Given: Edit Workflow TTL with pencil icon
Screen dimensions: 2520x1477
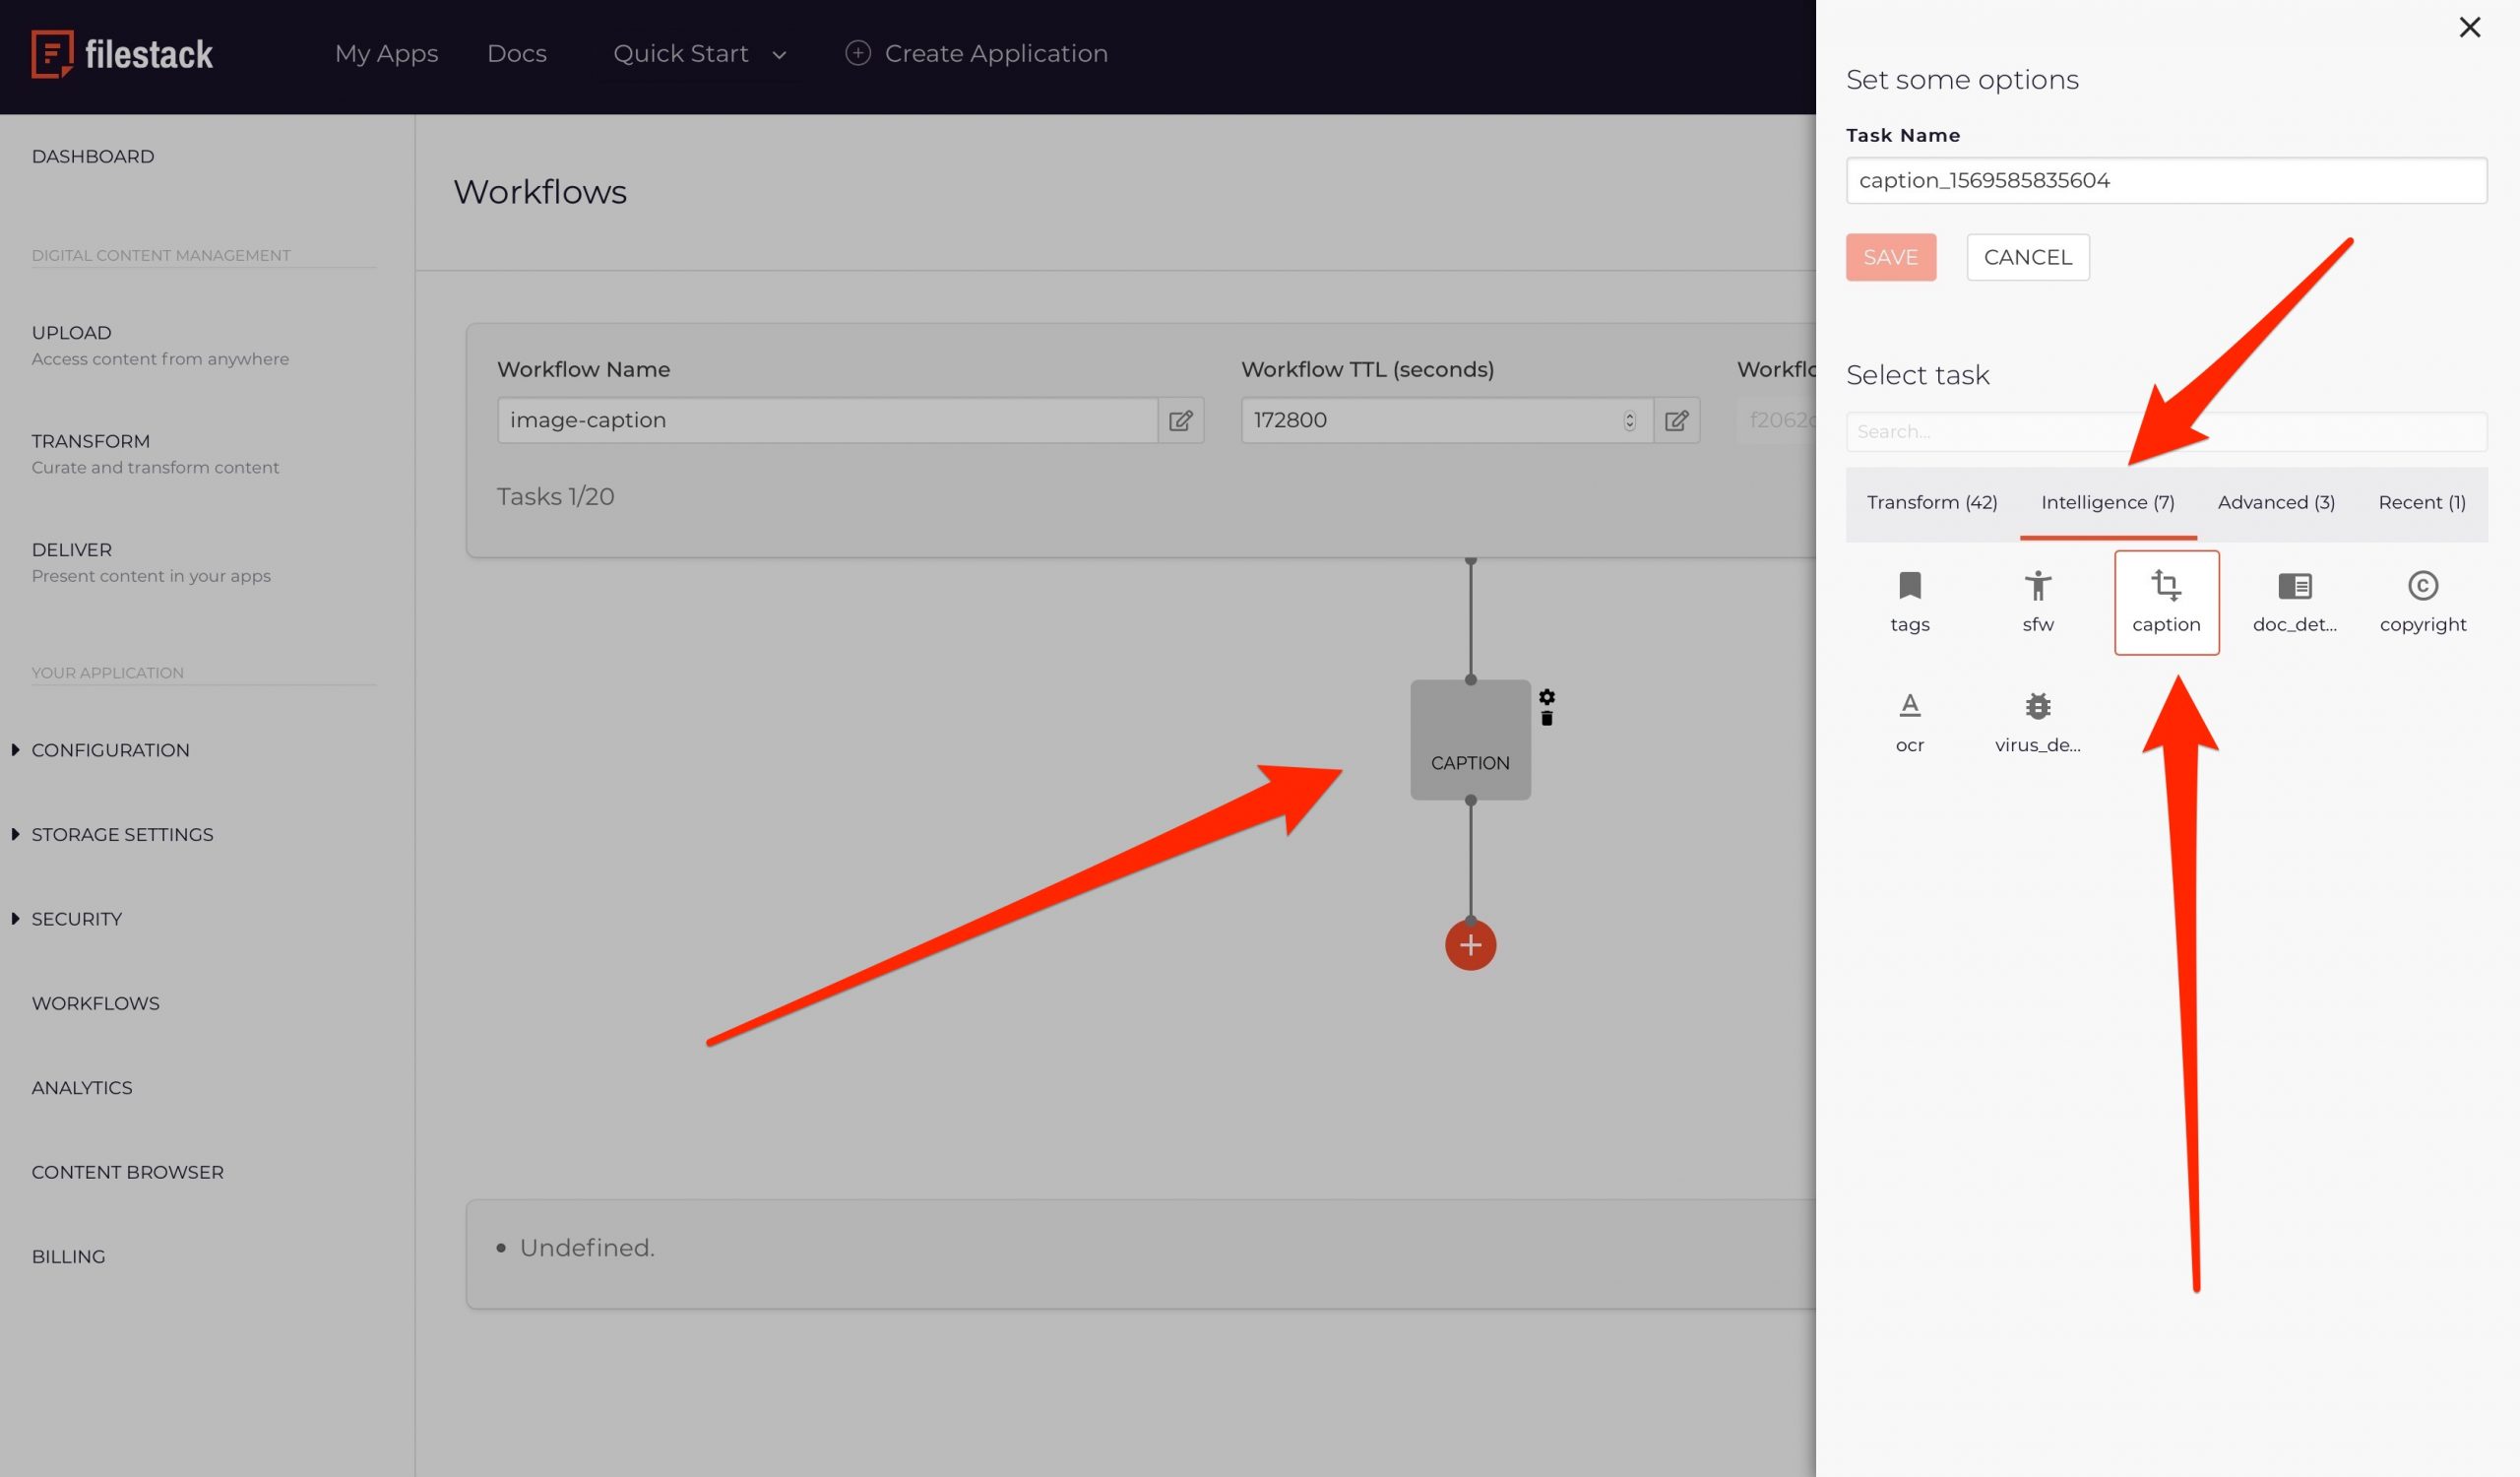Looking at the screenshot, I should [1676, 420].
